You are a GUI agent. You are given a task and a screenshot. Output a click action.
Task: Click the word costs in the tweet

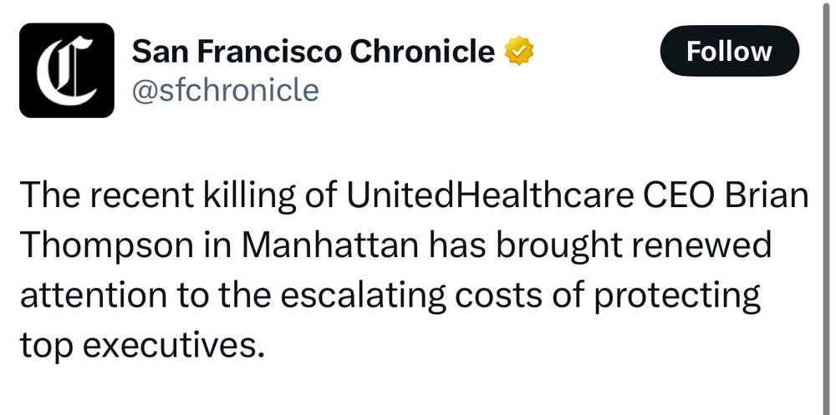(494, 296)
